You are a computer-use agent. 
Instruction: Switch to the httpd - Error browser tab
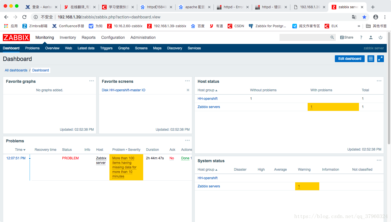coord(233,7)
